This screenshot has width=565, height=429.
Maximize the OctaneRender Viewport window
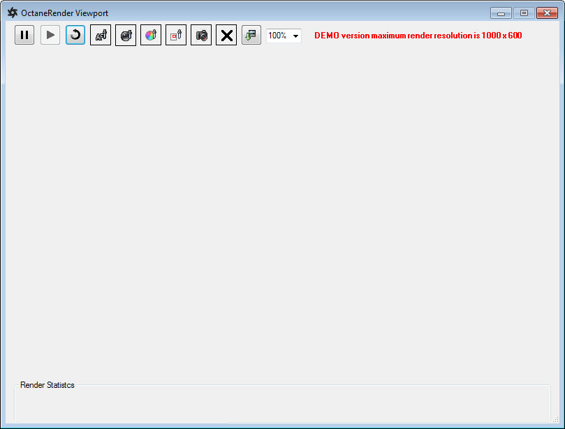click(x=524, y=13)
